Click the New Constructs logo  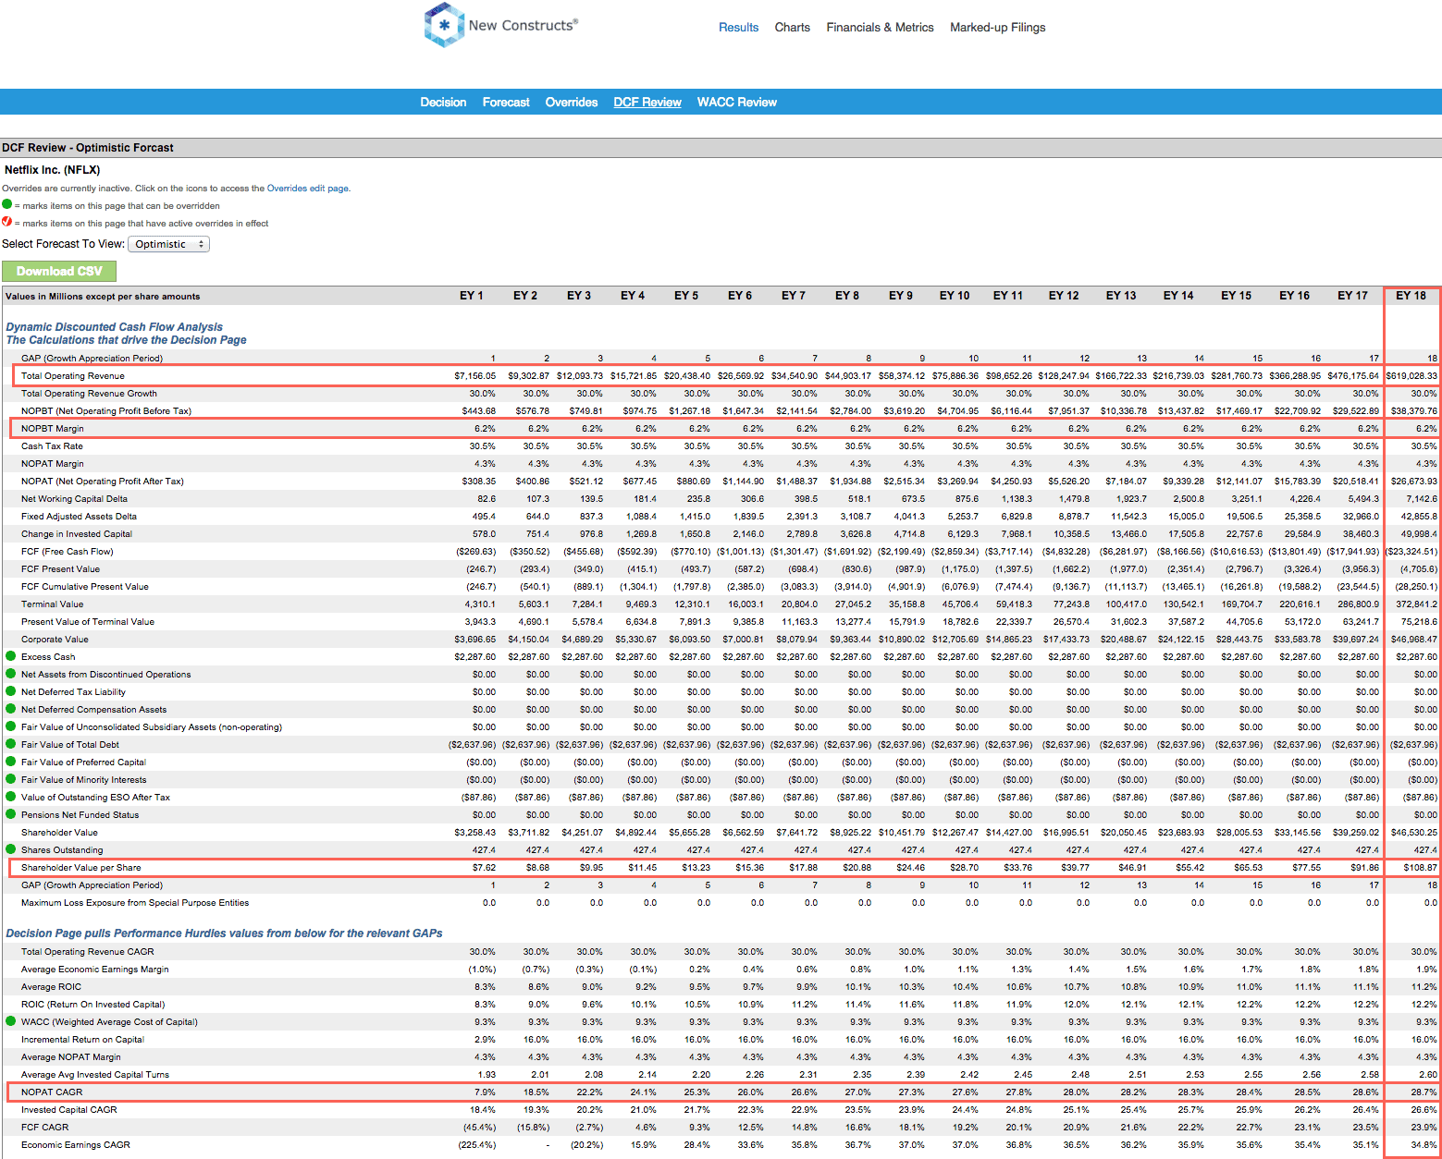[x=501, y=25]
